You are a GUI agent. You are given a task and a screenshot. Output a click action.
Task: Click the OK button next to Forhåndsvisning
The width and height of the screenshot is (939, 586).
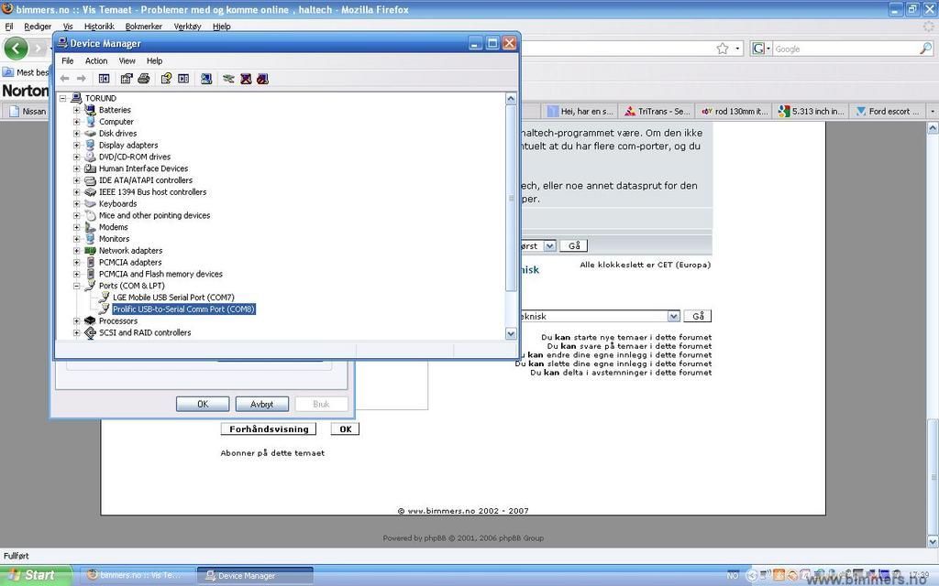point(346,429)
